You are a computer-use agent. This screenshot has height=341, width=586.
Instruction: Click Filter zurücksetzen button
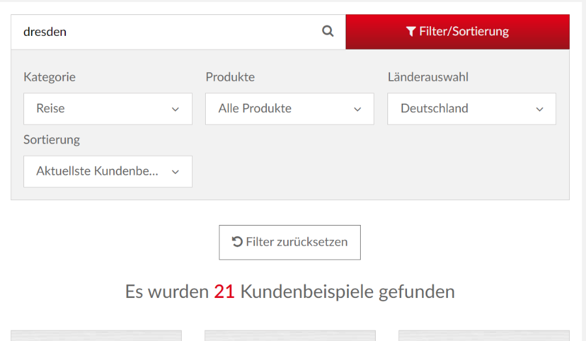290,243
